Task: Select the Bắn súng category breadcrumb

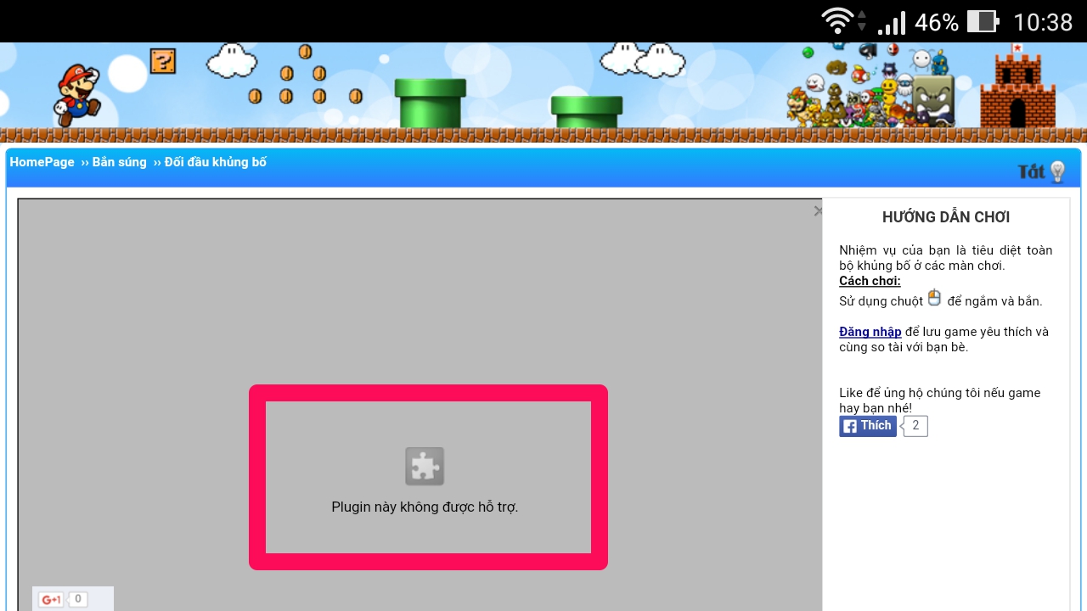Action: pos(117,162)
